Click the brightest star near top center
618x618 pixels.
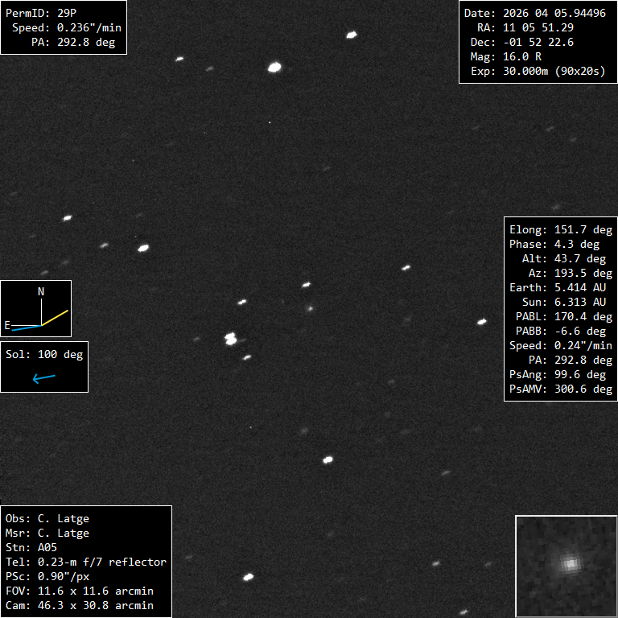(274, 68)
